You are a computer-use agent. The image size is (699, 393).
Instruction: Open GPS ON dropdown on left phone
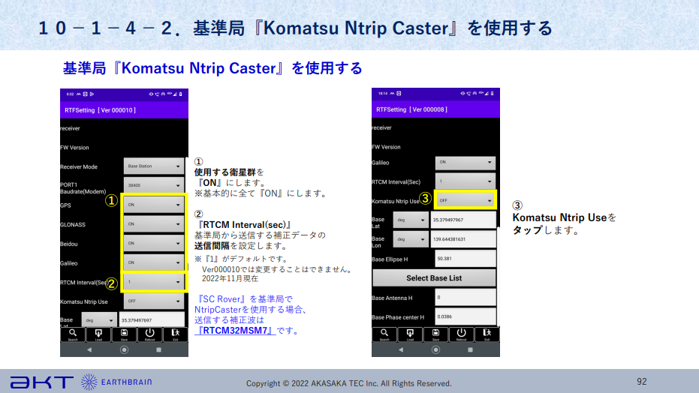tap(154, 205)
